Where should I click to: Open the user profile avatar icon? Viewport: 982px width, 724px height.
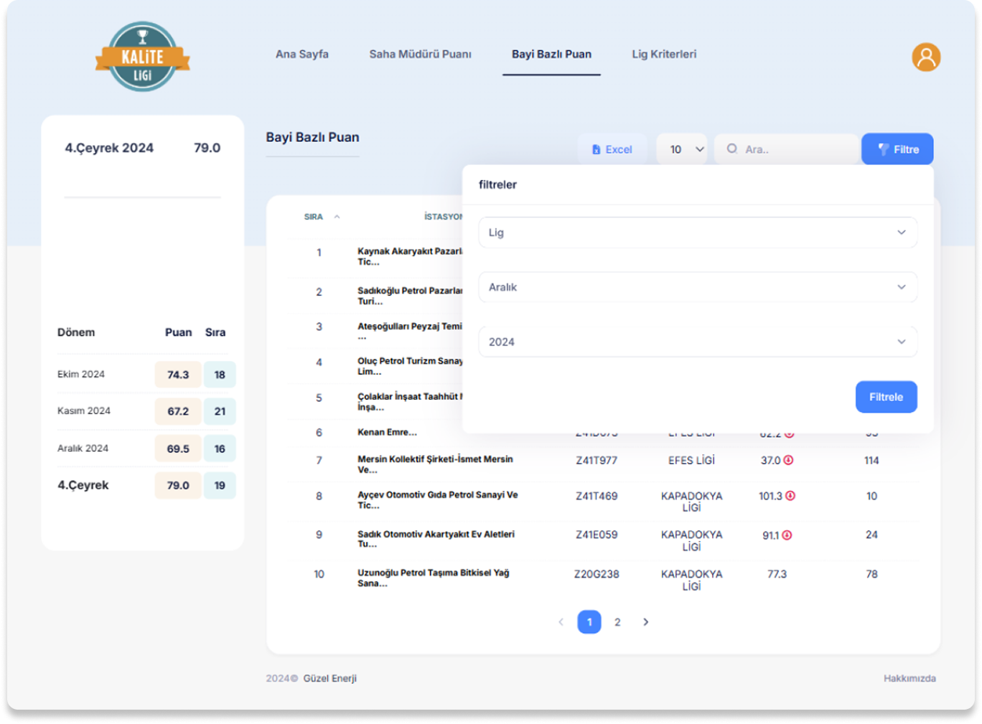pos(926,57)
